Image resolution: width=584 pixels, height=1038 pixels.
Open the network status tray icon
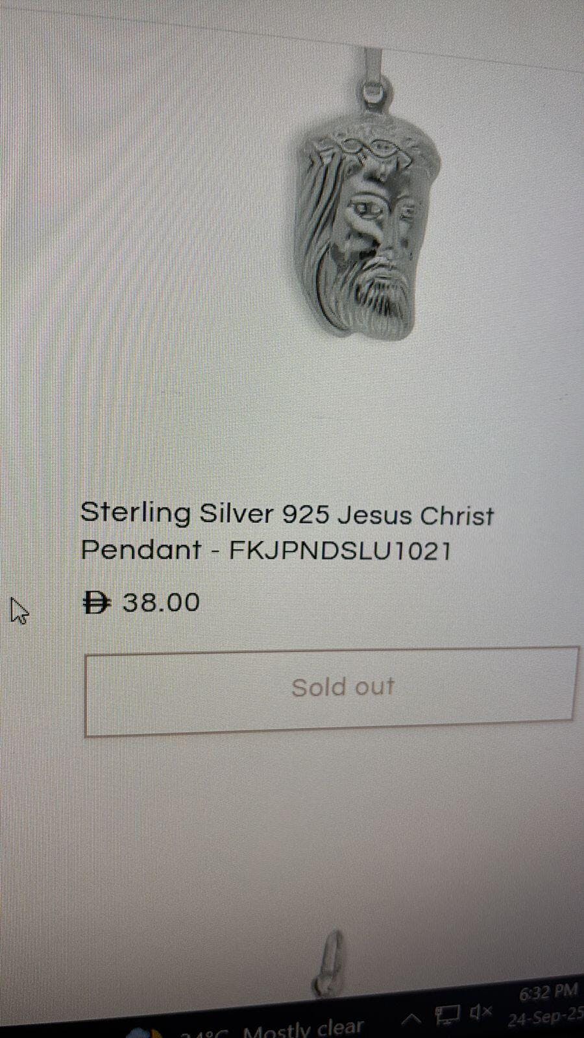448,1015
